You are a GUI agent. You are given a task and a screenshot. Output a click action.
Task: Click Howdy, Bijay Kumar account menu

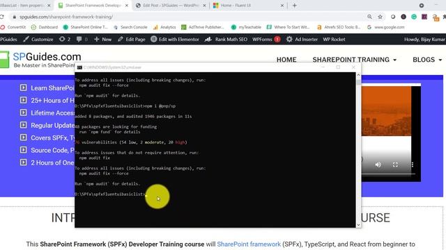[x=424, y=40]
